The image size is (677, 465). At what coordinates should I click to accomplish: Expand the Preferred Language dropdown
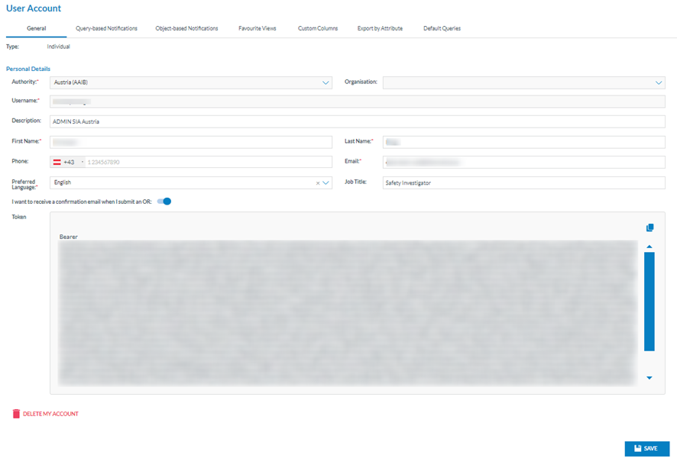point(326,183)
